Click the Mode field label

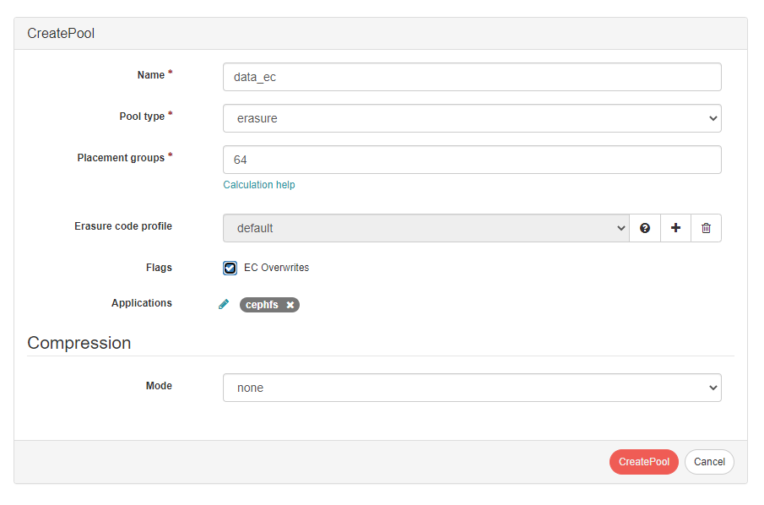[x=159, y=386]
